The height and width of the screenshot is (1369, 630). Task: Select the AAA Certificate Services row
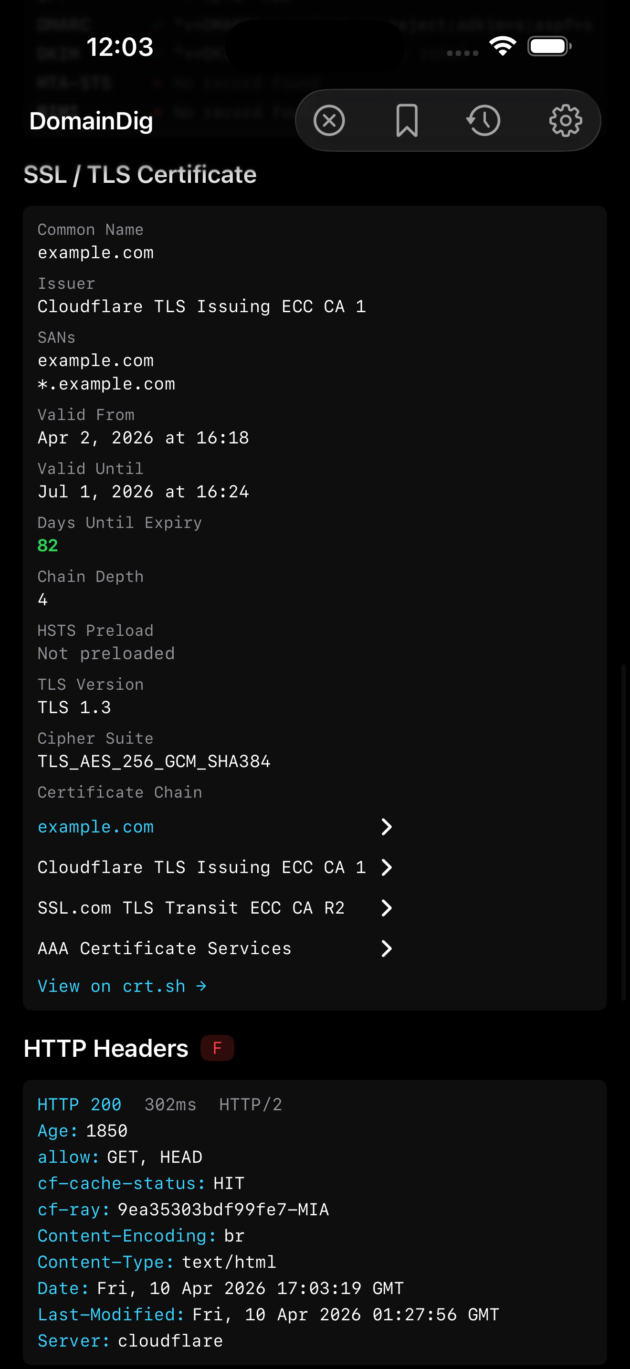tap(216, 948)
